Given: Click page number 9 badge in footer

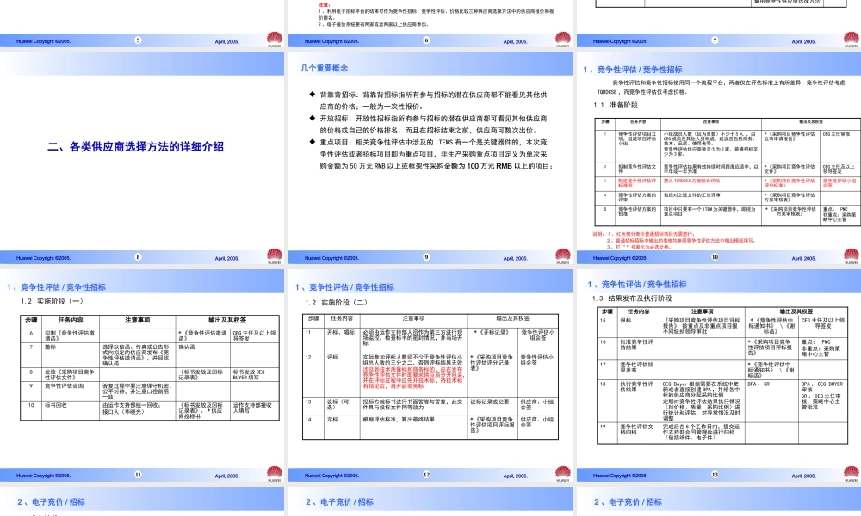Looking at the screenshot, I should click(426, 256).
